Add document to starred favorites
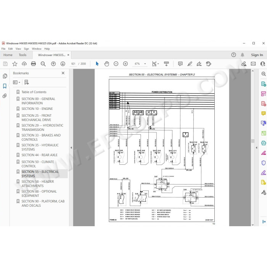 [15, 64]
